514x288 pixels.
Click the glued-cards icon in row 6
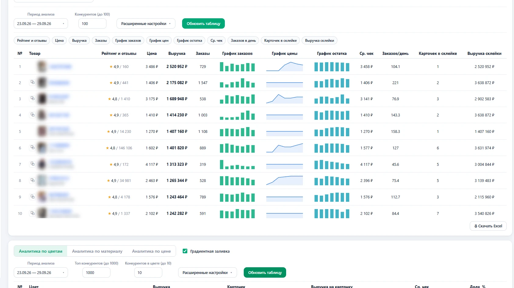[32, 148]
